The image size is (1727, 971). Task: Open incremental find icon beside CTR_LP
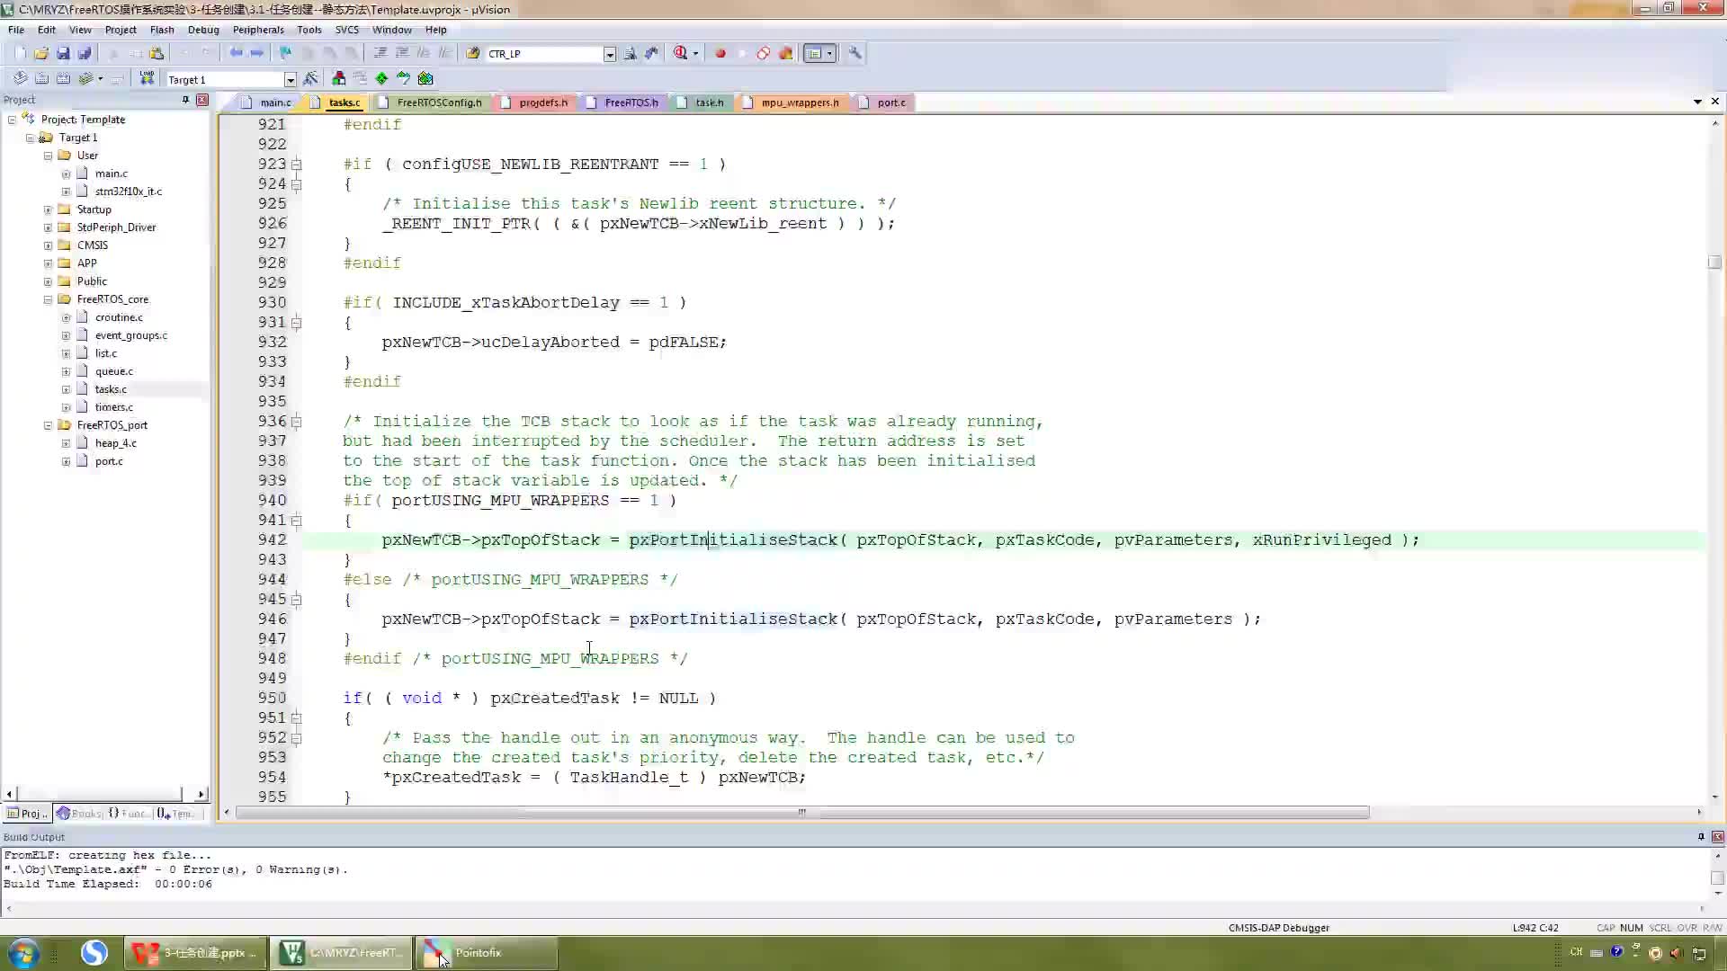(651, 54)
